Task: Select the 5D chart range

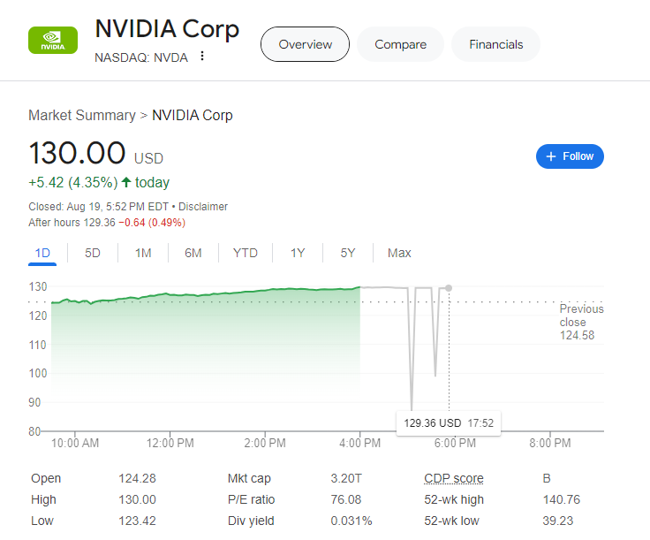Action: point(93,253)
